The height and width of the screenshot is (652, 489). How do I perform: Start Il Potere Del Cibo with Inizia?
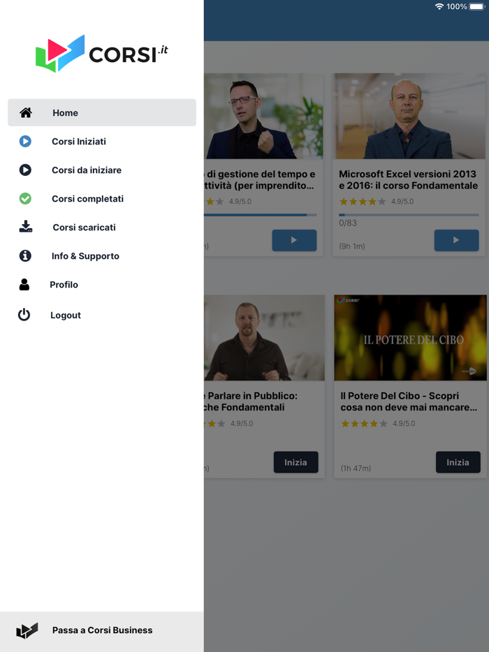click(x=458, y=462)
